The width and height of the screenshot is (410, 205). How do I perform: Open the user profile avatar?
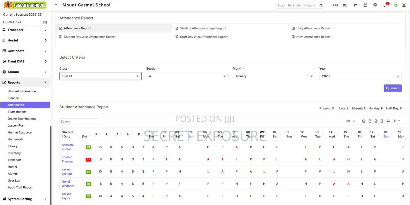point(404,5)
